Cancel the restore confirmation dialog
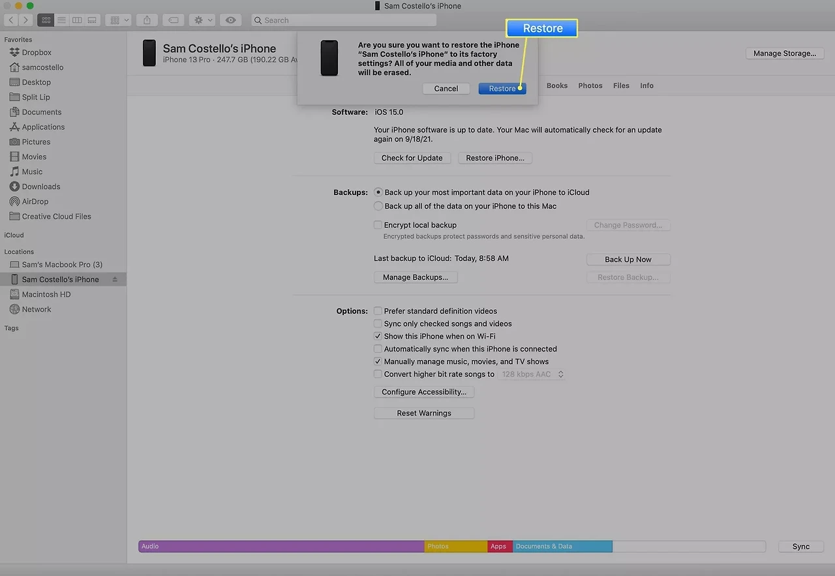 coord(446,89)
